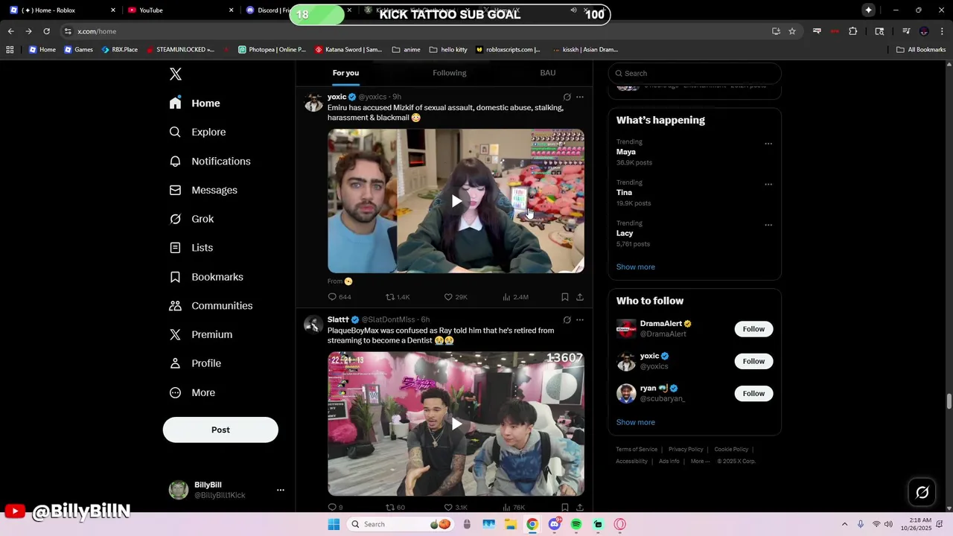This screenshot has width=953, height=536.
Task: Open more options on yoxic post
Action: point(580,97)
